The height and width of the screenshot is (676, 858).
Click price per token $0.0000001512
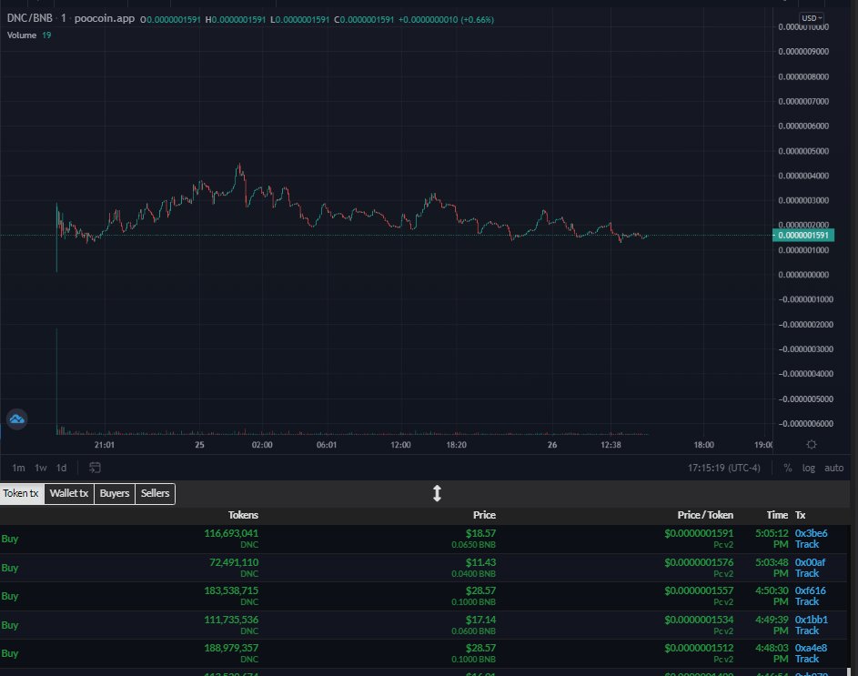coord(699,648)
